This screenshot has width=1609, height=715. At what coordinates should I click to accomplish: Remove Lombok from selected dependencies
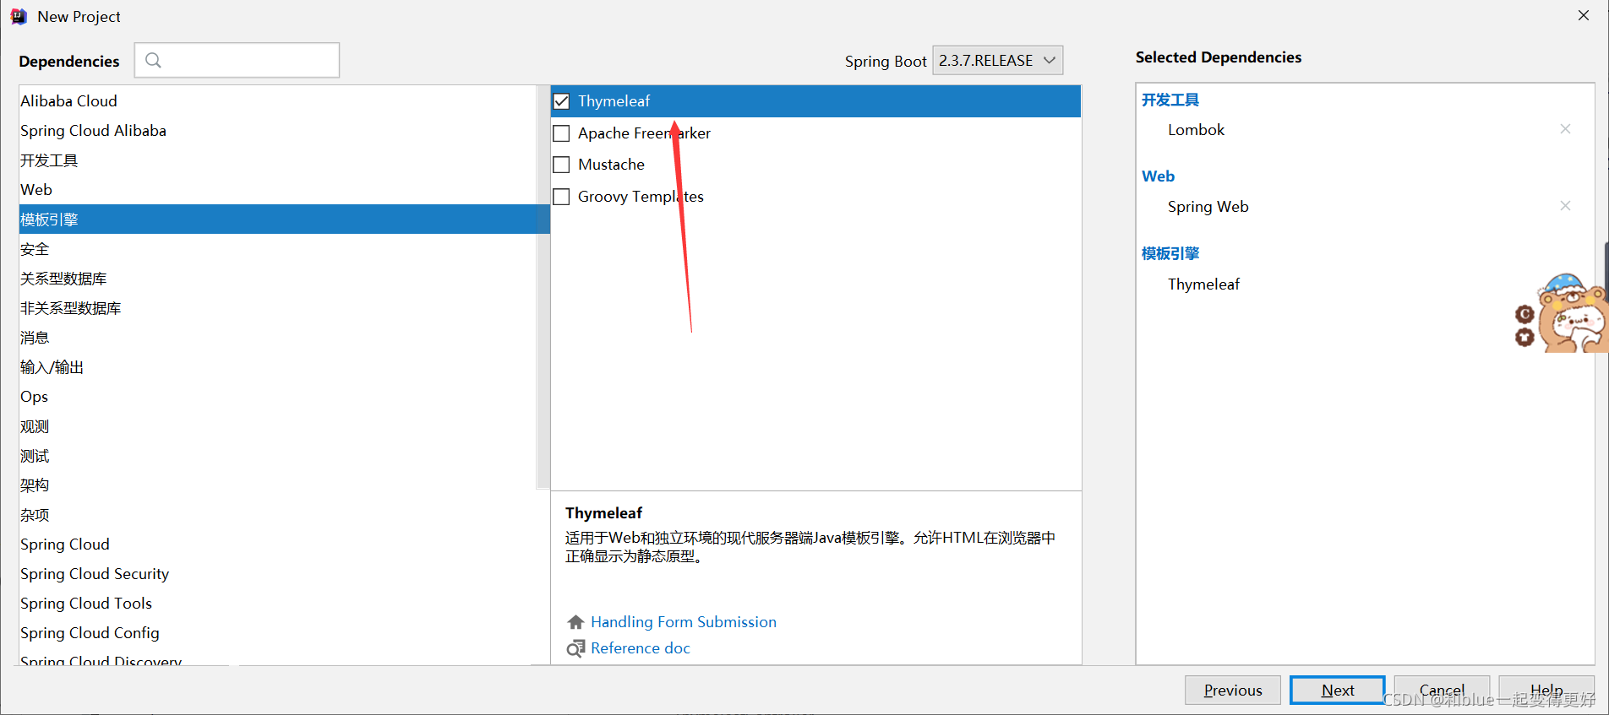pyautogui.click(x=1565, y=129)
